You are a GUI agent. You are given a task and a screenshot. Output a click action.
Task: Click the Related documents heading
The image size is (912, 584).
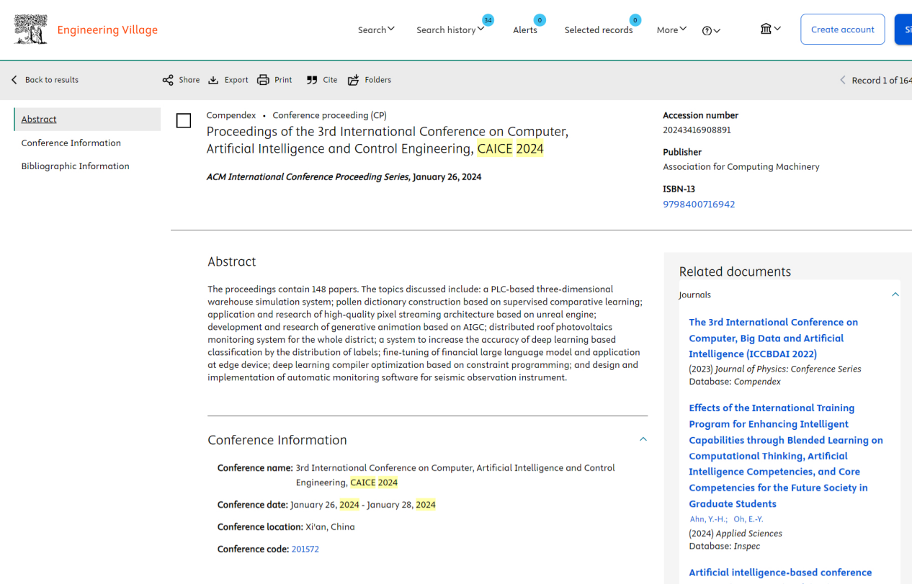(735, 271)
